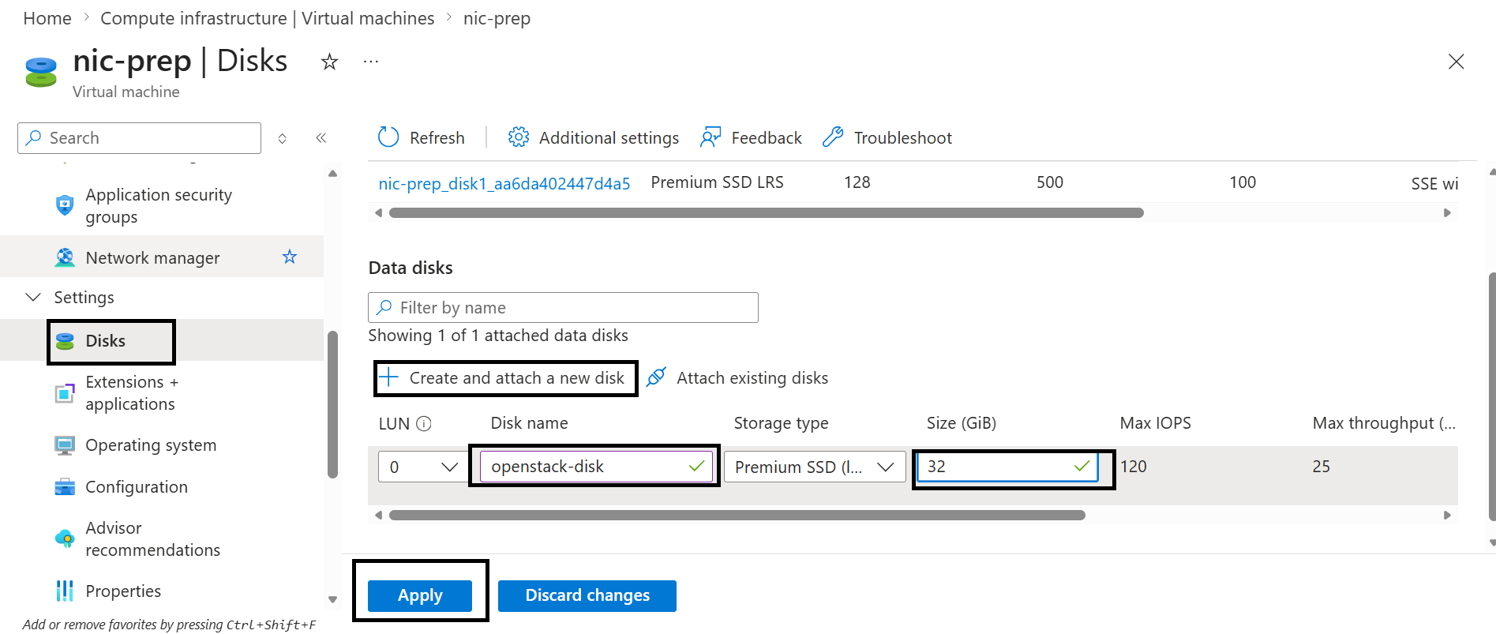The width and height of the screenshot is (1496, 634).
Task: Click the Size (GiB) field showing 32
Action: (x=1007, y=467)
